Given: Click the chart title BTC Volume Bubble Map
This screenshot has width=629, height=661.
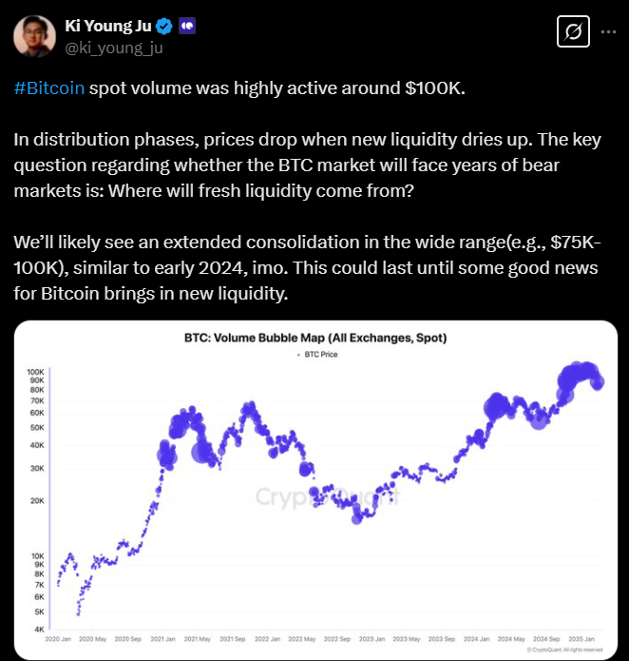Looking at the screenshot, I should click(x=314, y=338).
